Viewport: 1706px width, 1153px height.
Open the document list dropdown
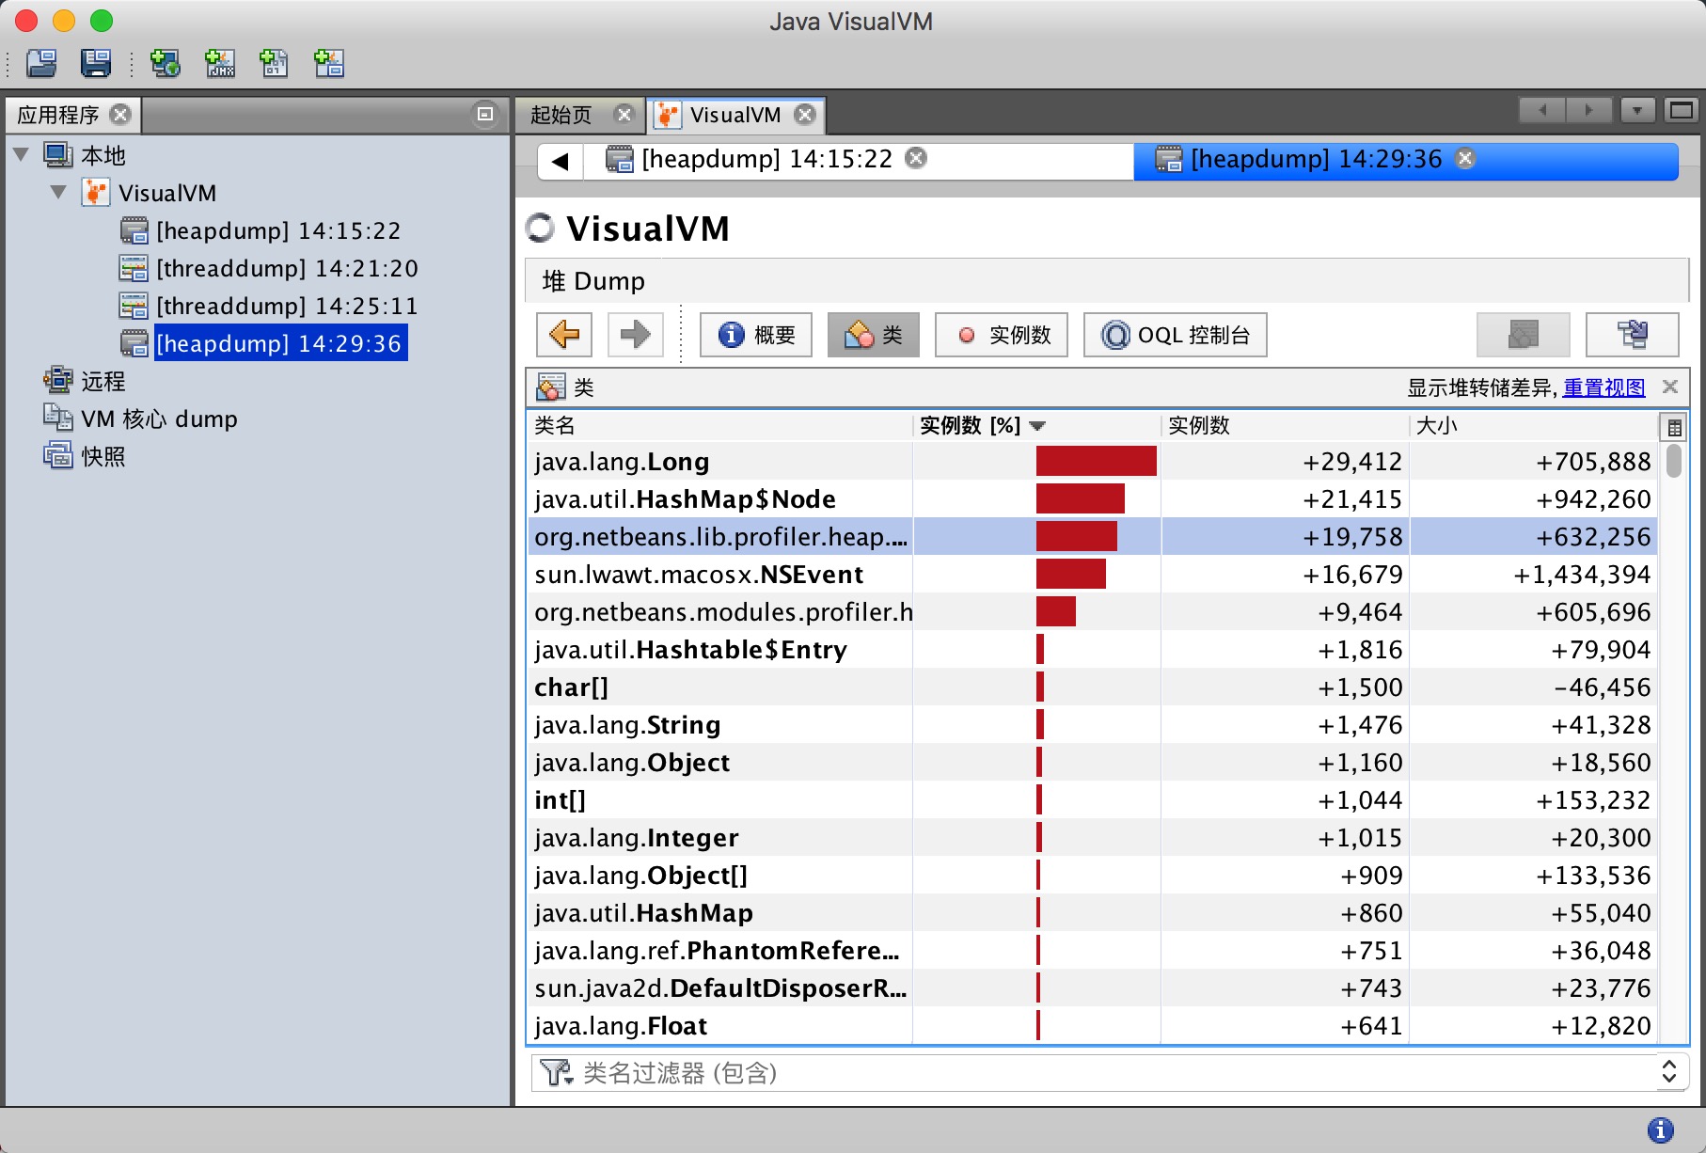tap(1637, 110)
